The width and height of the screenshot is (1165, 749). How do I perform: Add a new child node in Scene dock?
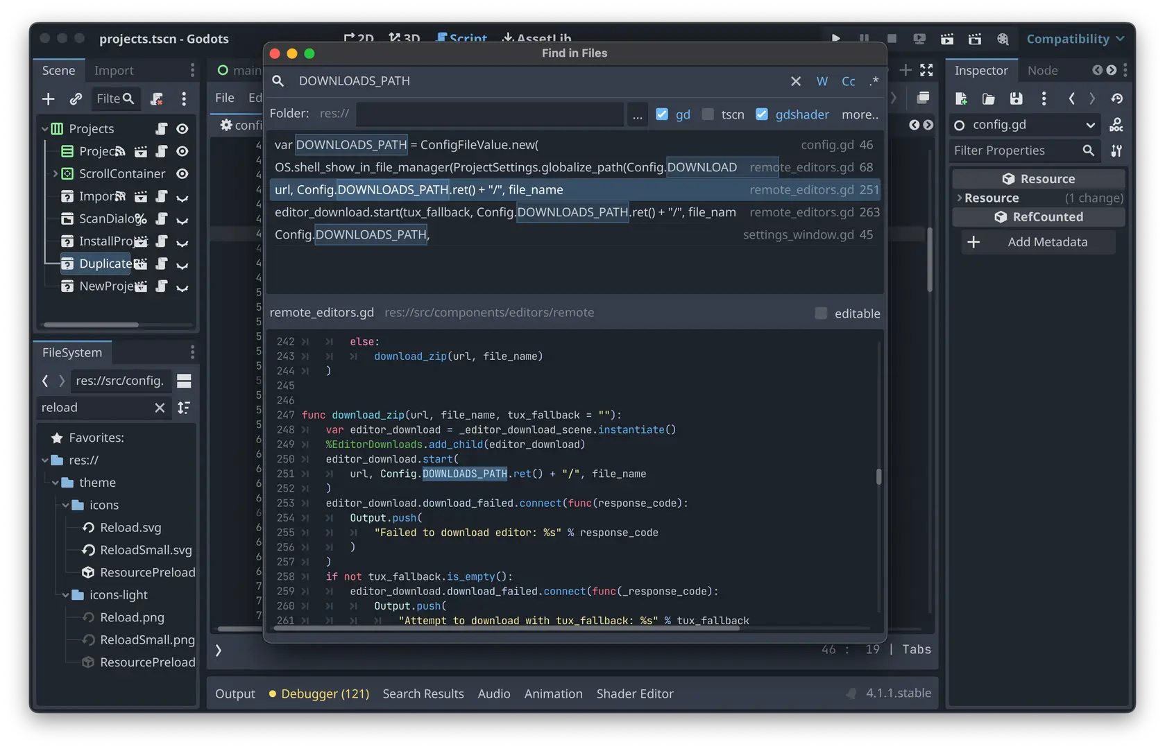coord(48,99)
